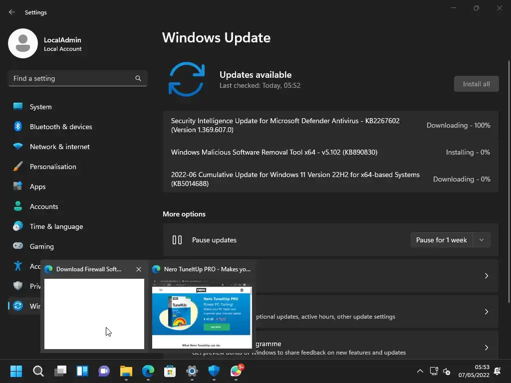Viewport: 511px width, 383px height.
Task: Click the large blue update sync icon
Action: coord(187,79)
